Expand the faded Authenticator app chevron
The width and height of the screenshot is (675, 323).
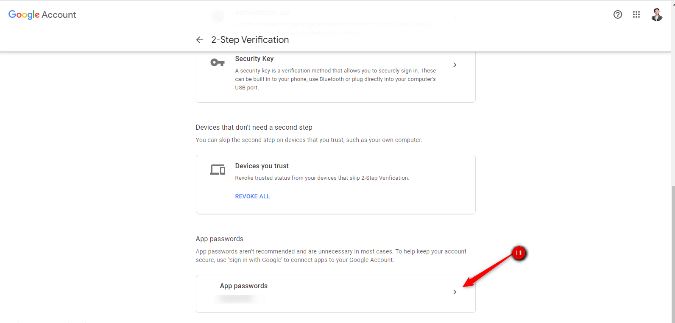(x=455, y=19)
